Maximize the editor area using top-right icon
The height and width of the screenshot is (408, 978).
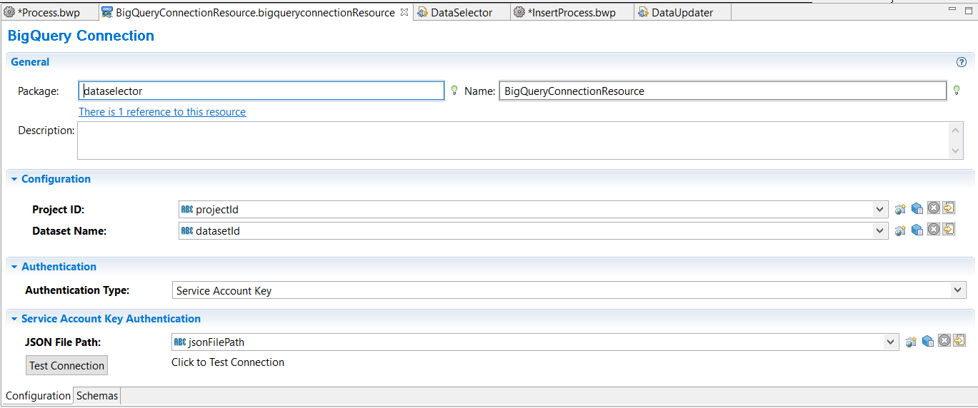pos(967,10)
